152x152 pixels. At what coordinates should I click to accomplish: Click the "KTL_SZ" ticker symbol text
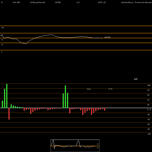tap(102, 2)
